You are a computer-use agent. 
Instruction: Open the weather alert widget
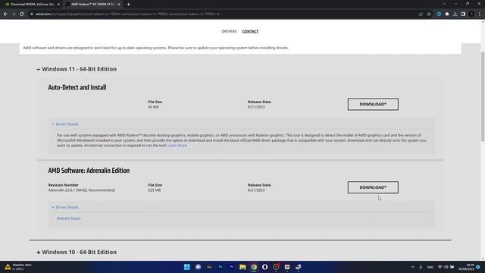18,267
